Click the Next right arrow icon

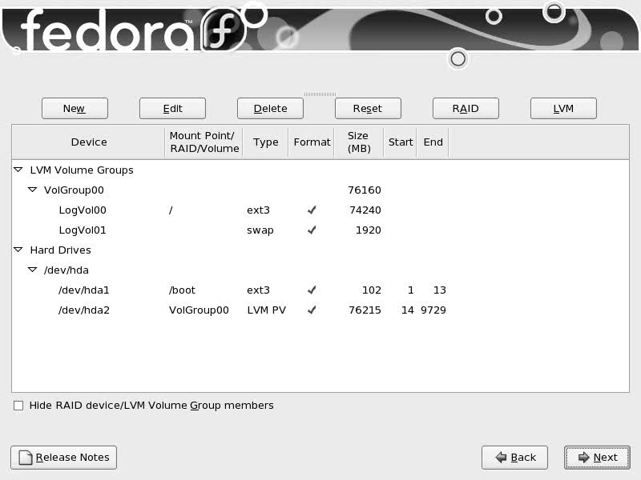pos(584,458)
